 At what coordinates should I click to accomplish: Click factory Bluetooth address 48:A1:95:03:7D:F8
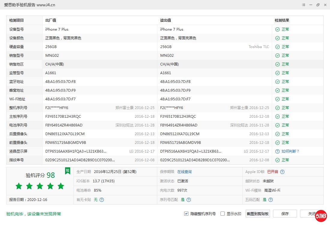60,82
